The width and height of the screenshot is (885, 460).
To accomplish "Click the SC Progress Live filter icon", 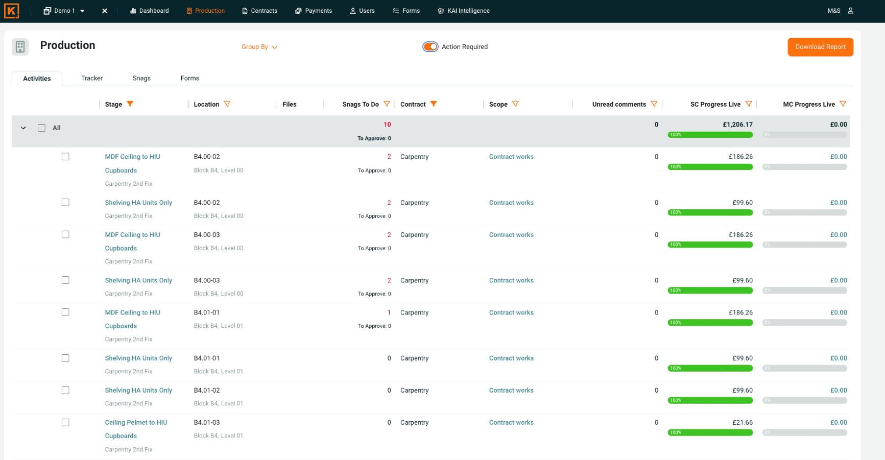I will (748, 104).
